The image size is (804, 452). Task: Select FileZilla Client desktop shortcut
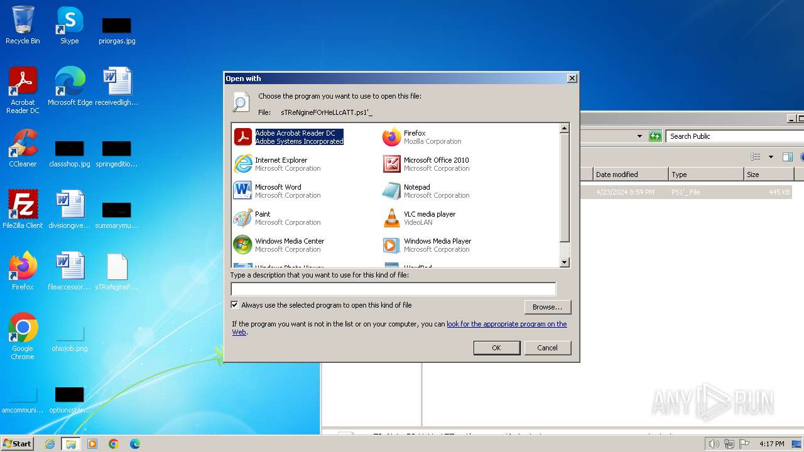click(x=23, y=210)
